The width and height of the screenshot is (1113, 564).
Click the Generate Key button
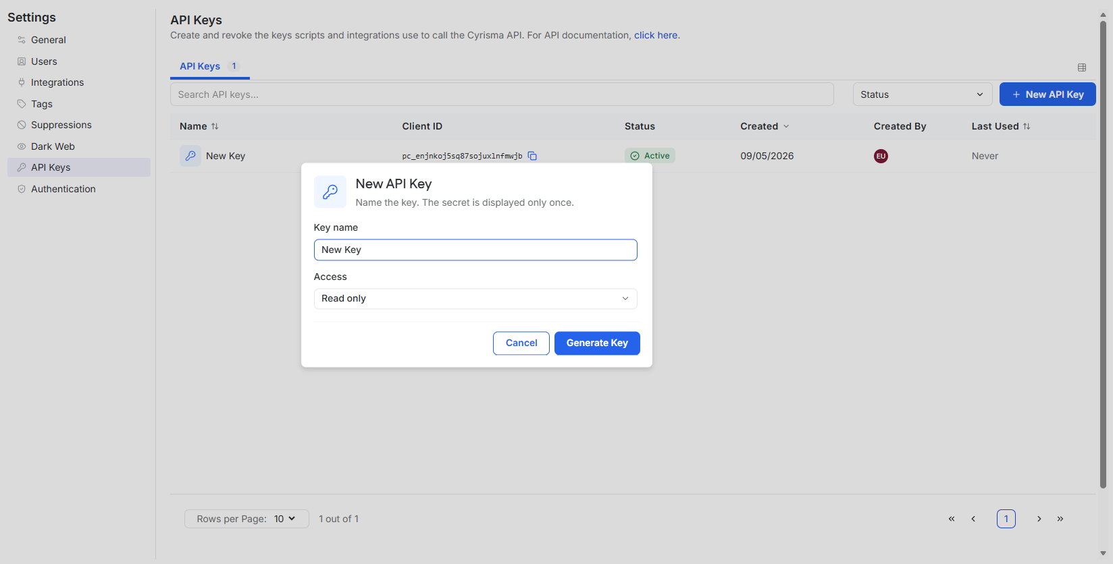[x=597, y=343]
